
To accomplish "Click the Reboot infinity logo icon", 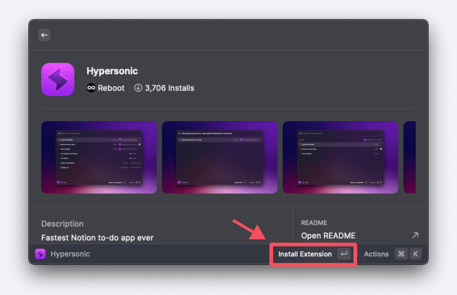I will pos(91,88).
